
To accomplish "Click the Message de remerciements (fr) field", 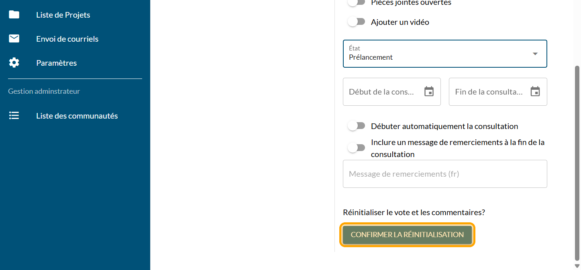I will (444, 174).
